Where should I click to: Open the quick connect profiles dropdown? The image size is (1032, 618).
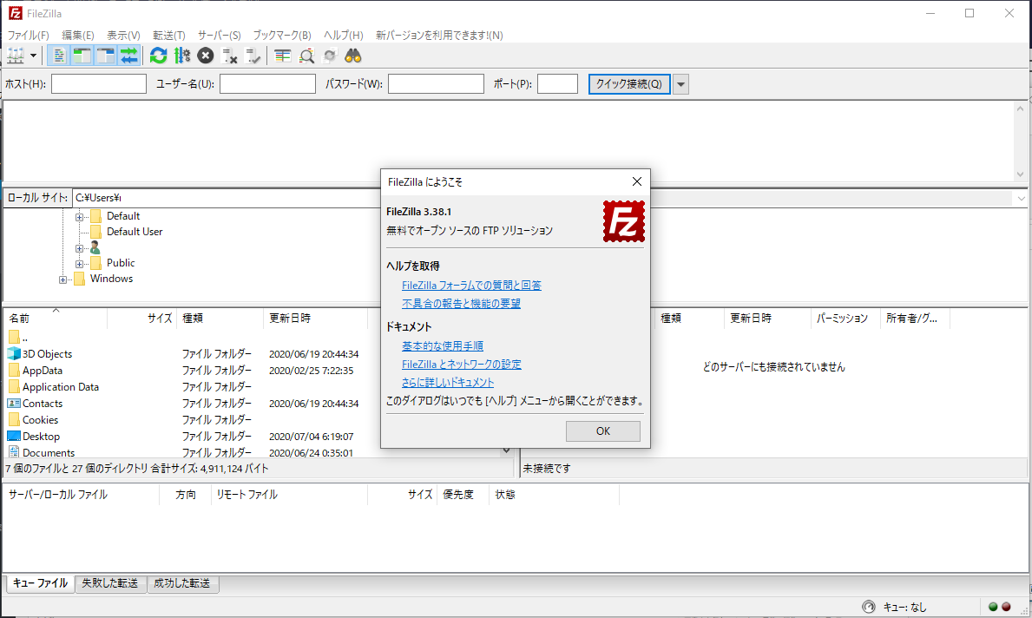680,83
